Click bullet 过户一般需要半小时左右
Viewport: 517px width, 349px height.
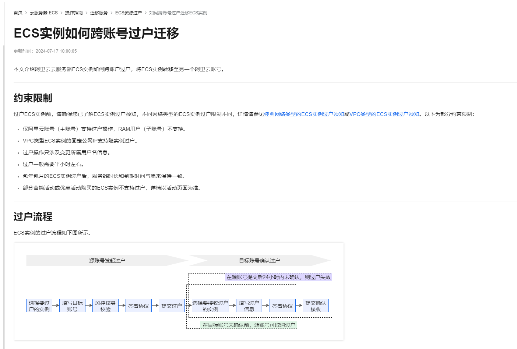click(54, 164)
